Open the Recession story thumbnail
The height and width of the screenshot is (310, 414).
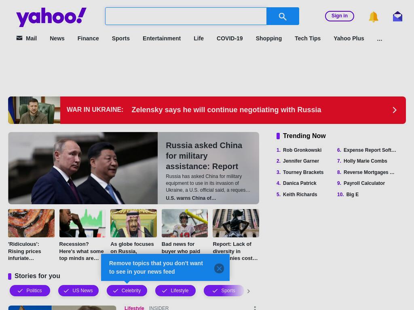[x=82, y=223]
